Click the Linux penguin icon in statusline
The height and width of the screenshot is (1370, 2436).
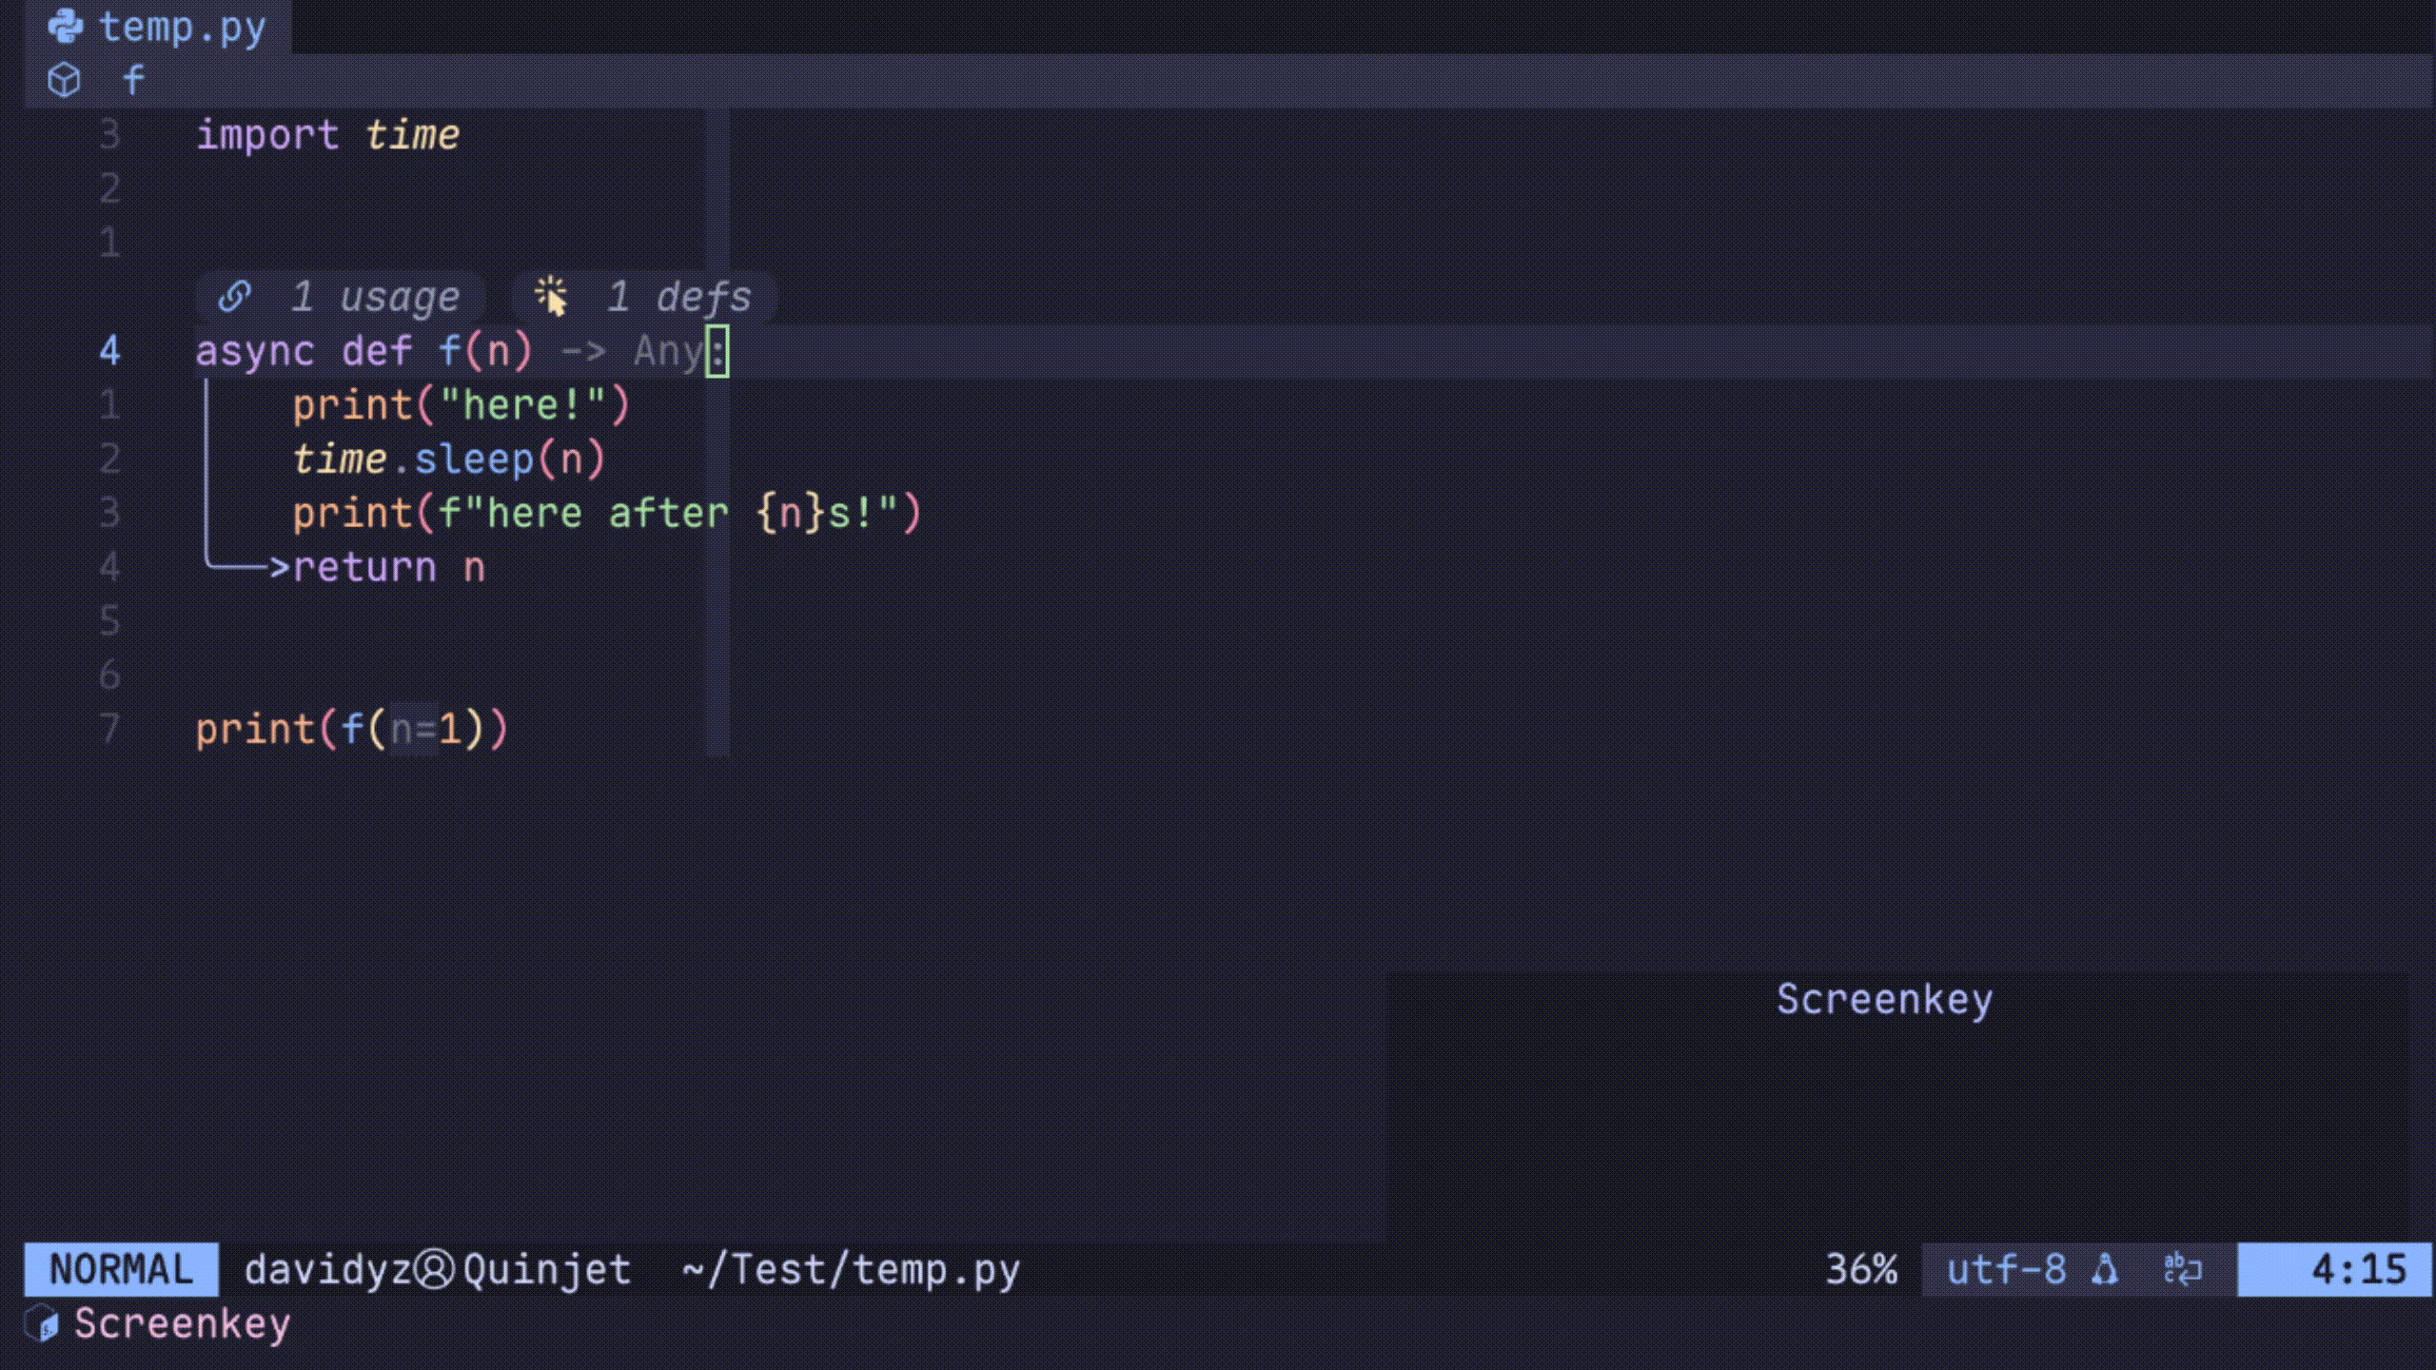[x=2105, y=1269]
